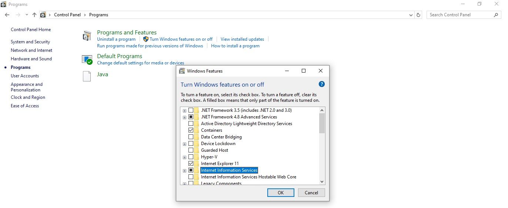This screenshot has width=508, height=208.
Task: Click the Java page icon
Action: click(87, 76)
